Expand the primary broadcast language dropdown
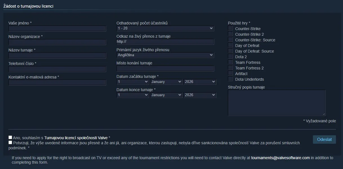Image resolution: width=343 pixels, height=169 pixels. pyautogui.click(x=165, y=55)
